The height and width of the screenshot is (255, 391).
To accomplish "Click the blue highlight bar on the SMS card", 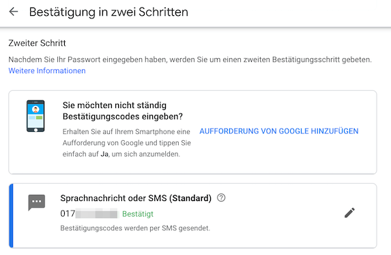I will (x=11, y=216).
